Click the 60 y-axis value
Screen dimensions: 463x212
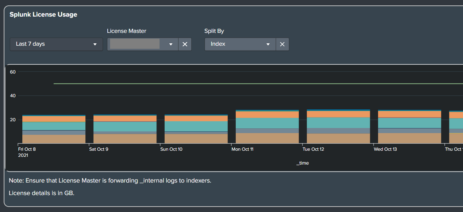[x=13, y=72]
